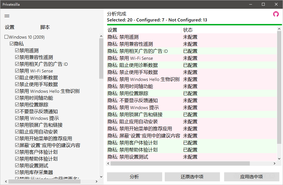
Task: Select result row 隐私: 禁用时间轴功能
Action: [192, 86]
